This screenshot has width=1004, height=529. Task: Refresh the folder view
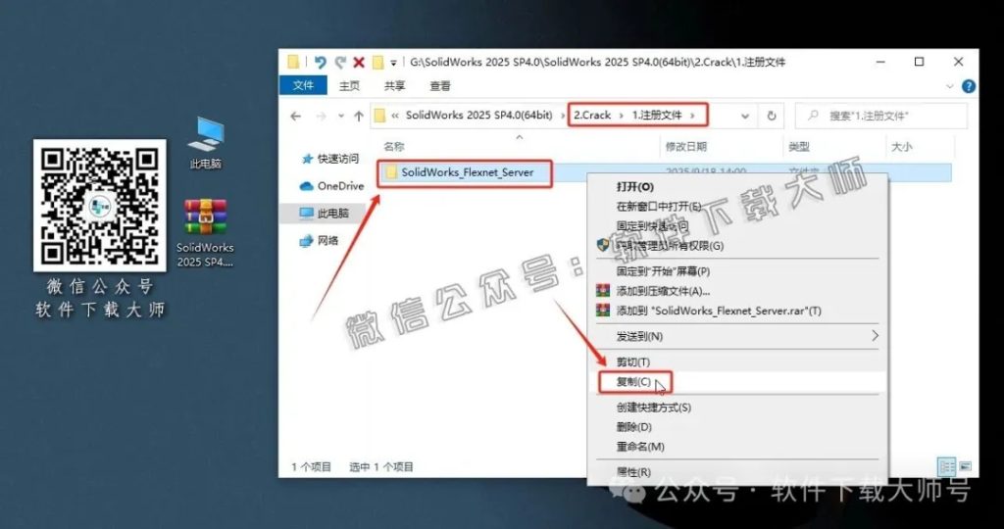pos(772,116)
